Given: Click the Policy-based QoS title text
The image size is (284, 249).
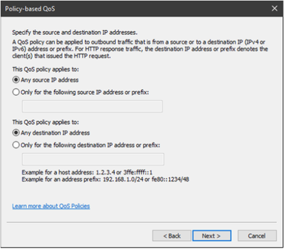Looking at the screenshot, I should click(x=30, y=9).
